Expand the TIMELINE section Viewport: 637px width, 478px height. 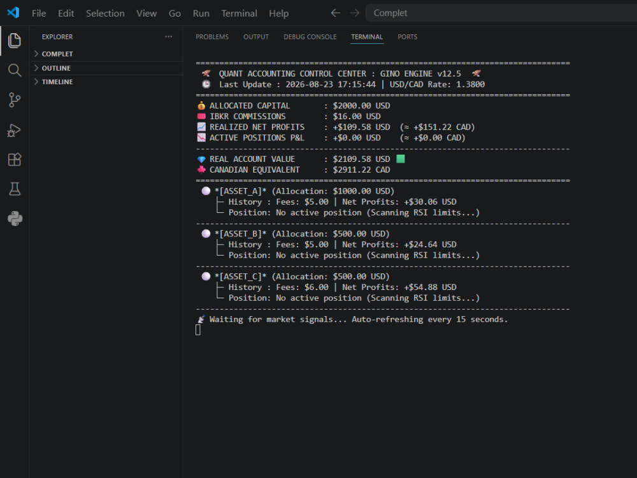coord(107,82)
